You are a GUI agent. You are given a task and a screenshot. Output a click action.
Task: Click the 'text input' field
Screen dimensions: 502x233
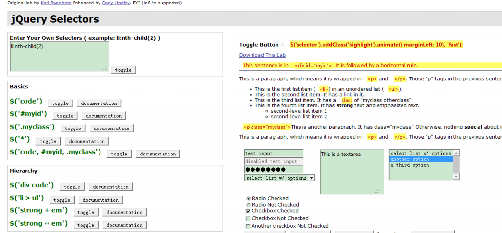[274, 153]
